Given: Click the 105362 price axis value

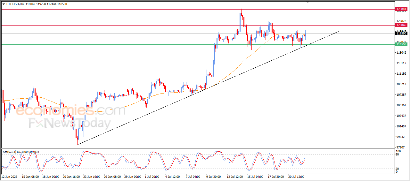Looking at the screenshot, I should pos(401,105).
